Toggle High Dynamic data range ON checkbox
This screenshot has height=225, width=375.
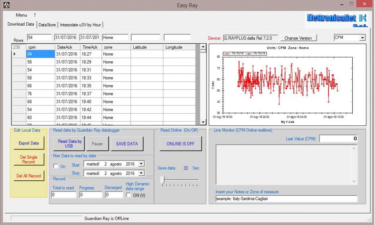tap(129, 195)
